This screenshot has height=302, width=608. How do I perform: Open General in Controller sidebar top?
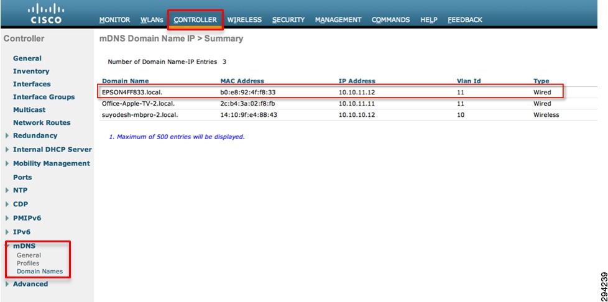coord(27,58)
